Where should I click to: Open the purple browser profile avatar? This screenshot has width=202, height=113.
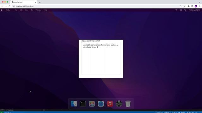[x=196, y=6]
